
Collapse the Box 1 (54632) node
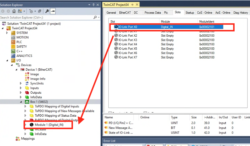[x=21, y=102]
